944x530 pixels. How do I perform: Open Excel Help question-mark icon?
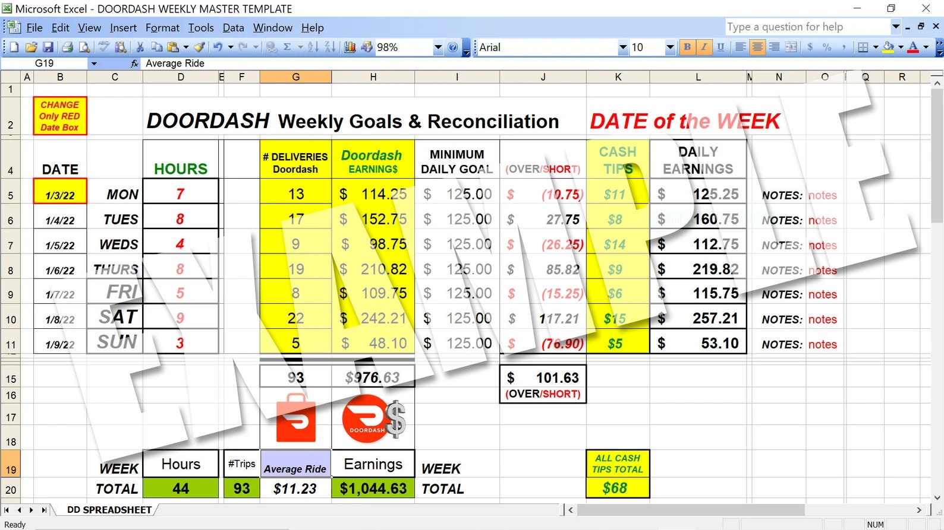pyautogui.click(x=453, y=47)
